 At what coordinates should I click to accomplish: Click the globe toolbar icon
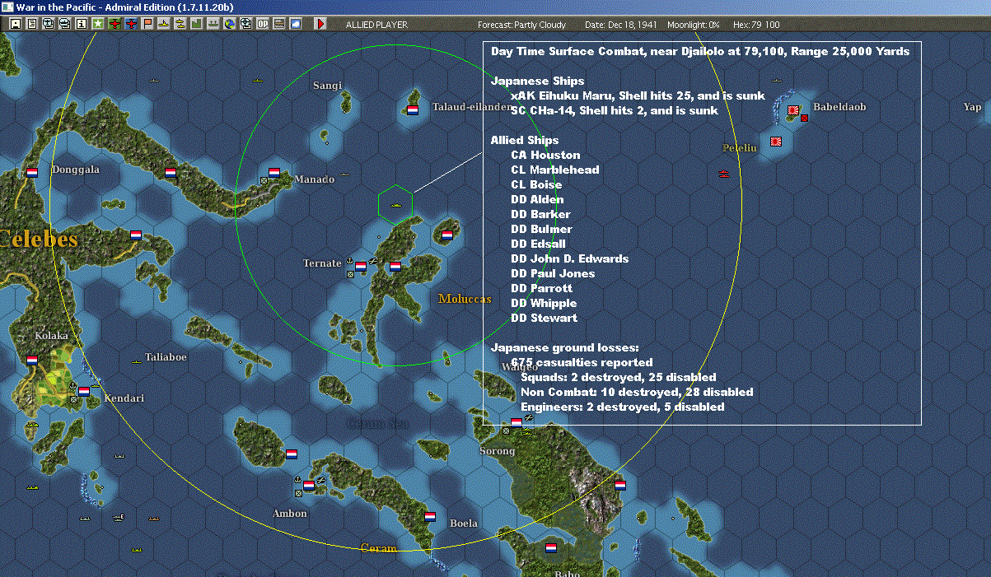point(229,24)
